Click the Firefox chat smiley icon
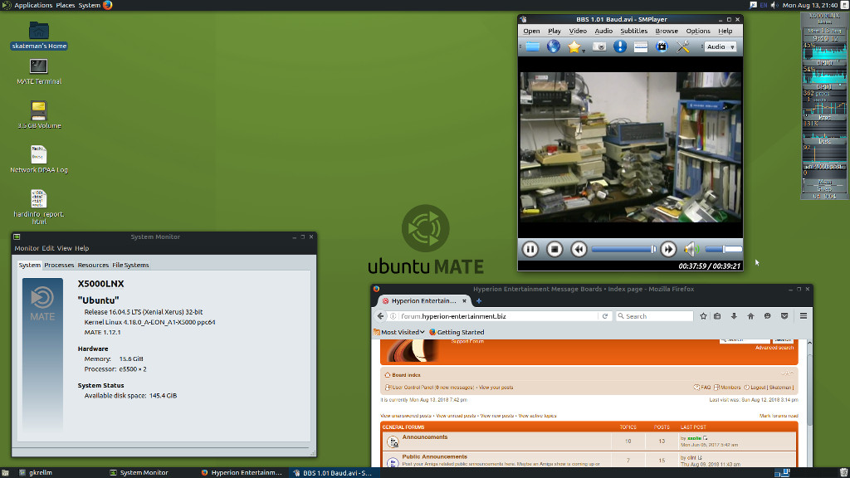Screen dimensions: 850x478 tap(768, 316)
